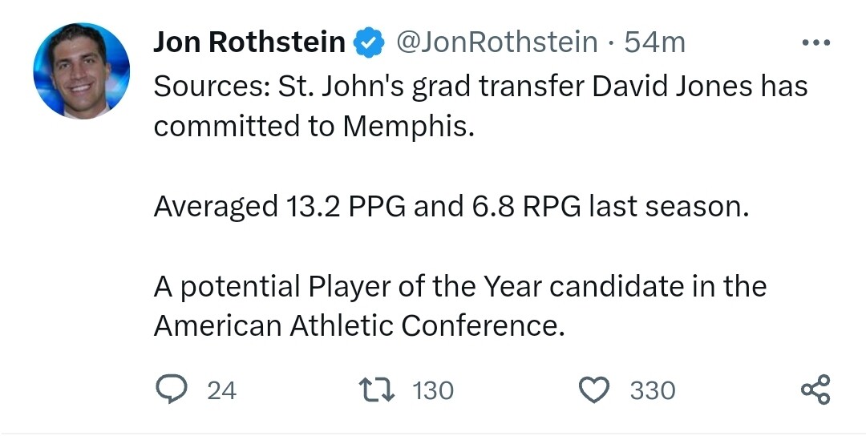Click the 'A potential Player of the Year' line
The width and height of the screenshot is (866, 436).
(x=459, y=286)
